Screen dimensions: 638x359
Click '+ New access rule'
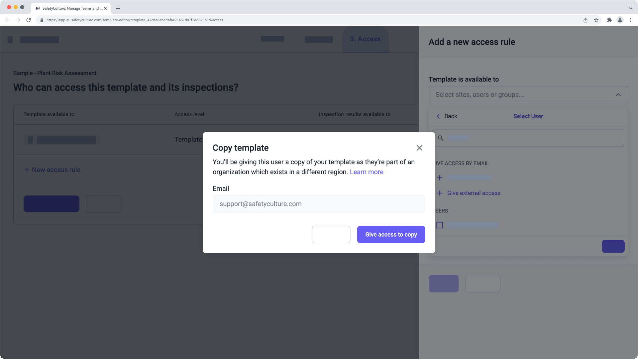click(x=52, y=170)
